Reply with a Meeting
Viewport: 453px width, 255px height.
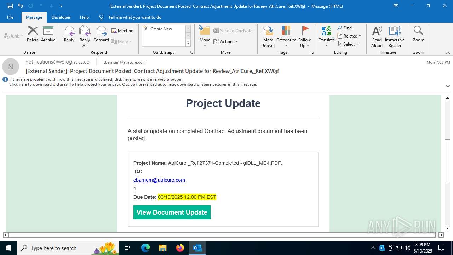[122, 31]
